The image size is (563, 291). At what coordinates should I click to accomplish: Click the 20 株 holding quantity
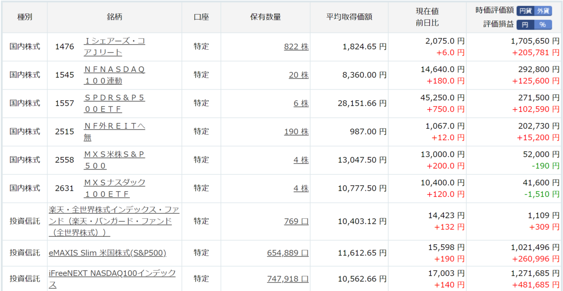click(x=298, y=75)
